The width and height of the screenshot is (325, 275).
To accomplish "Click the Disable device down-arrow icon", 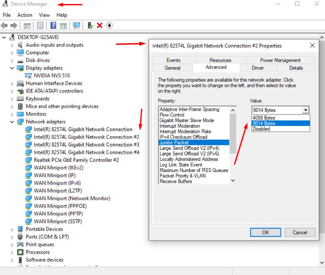I will coord(109,25).
